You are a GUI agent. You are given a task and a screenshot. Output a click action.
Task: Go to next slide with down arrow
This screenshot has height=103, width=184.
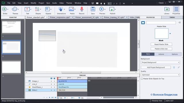pos(101,3)
